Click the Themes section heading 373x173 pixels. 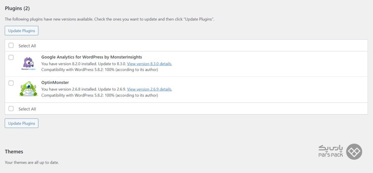(x=14, y=151)
